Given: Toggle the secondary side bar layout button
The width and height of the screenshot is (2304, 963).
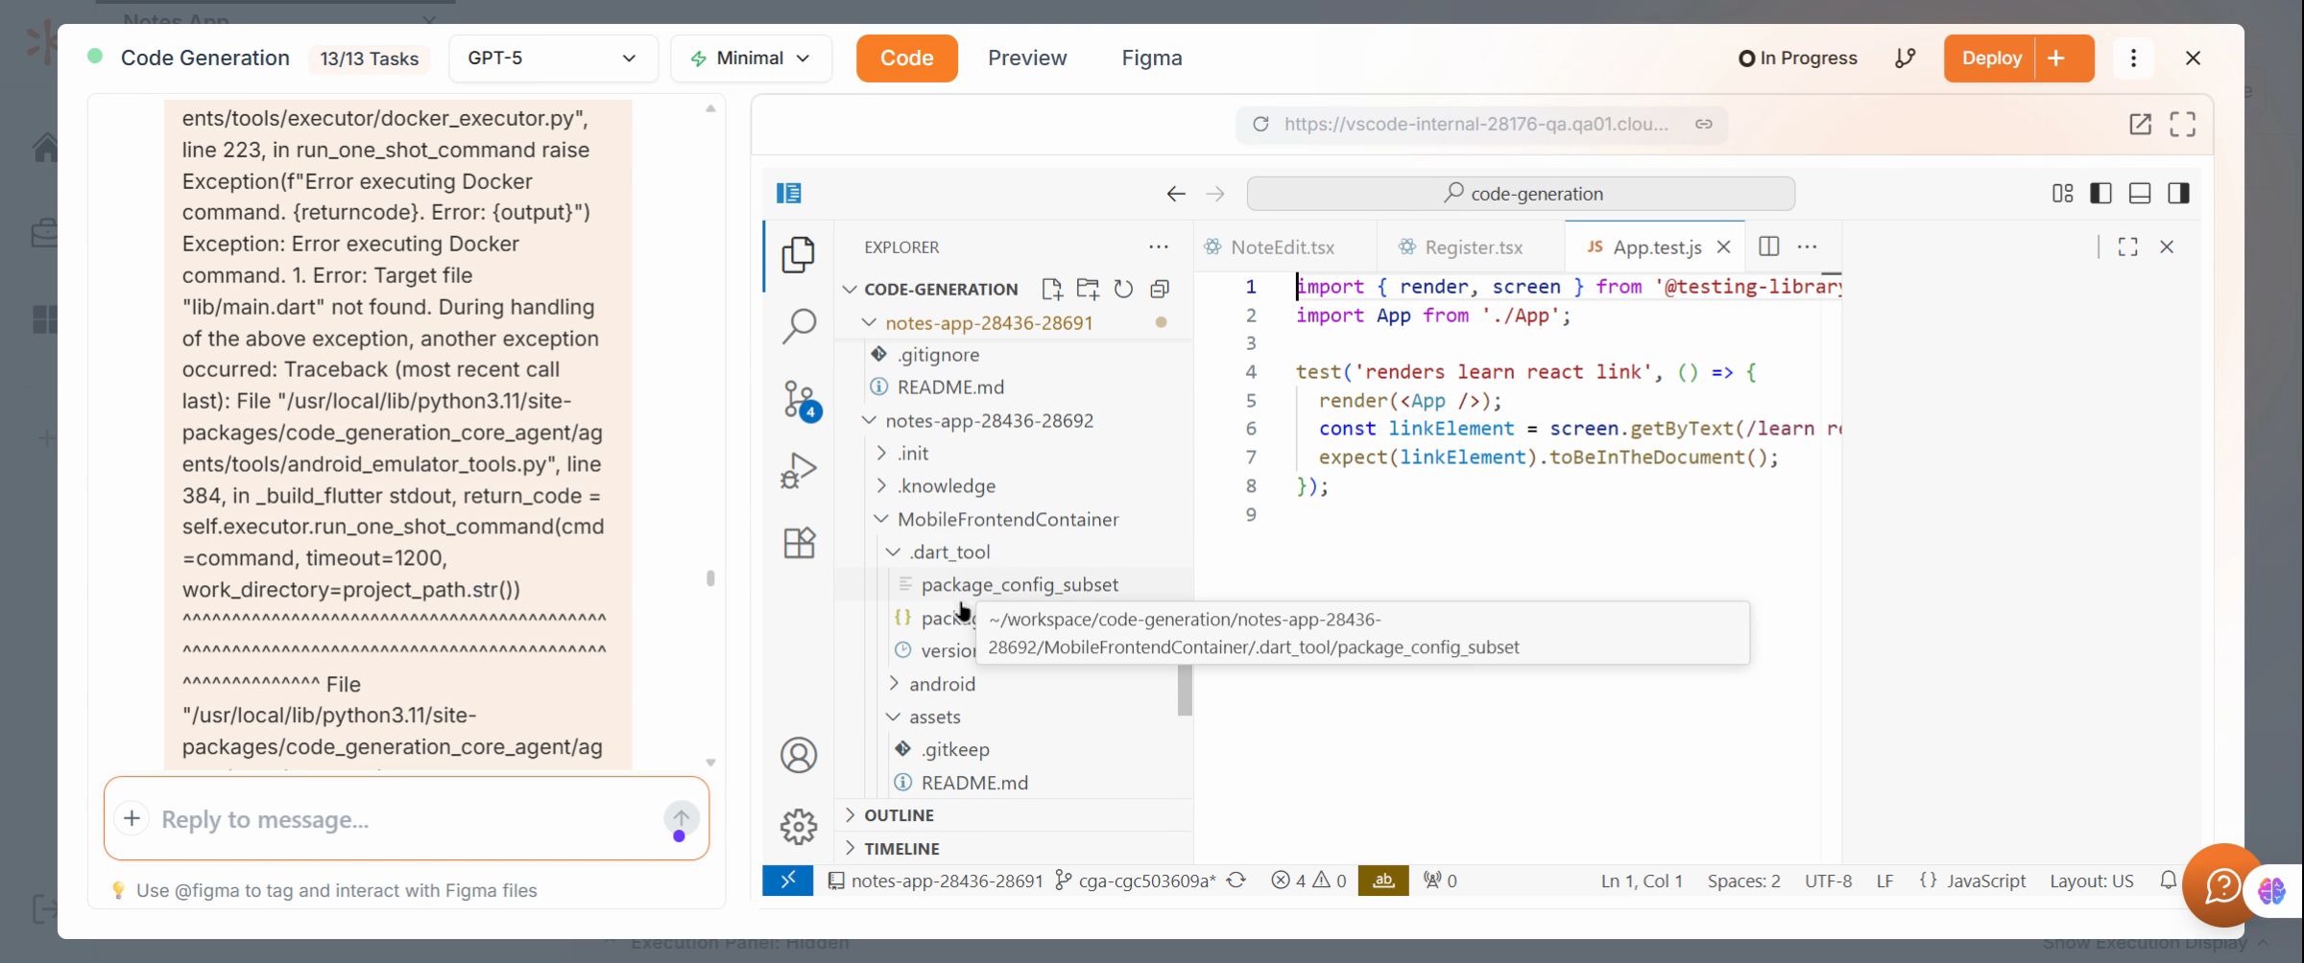Looking at the screenshot, I should pyautogui.click(x=2178, y=194).
